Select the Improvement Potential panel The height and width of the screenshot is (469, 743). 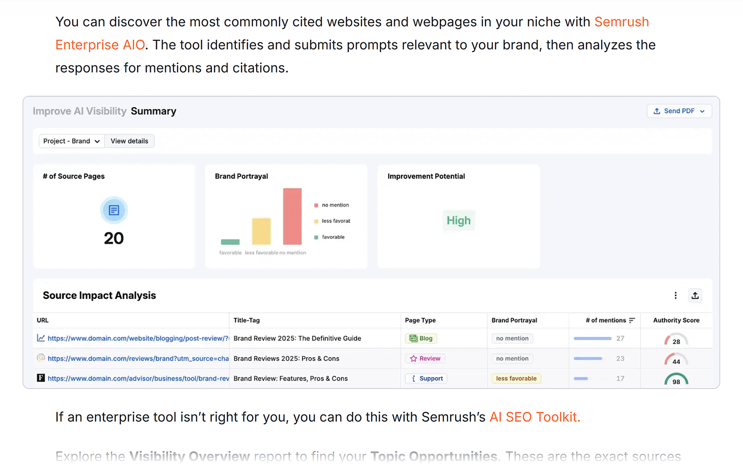point(458,216)
